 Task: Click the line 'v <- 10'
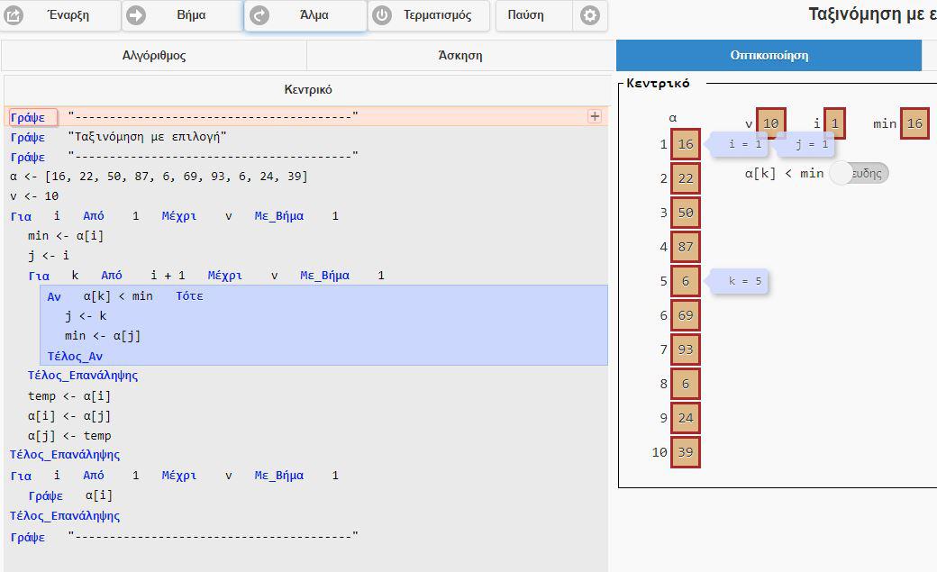pos(34,196)
